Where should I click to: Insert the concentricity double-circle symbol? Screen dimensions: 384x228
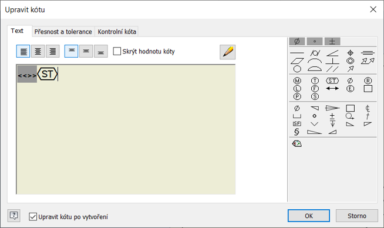click(351, 61)
